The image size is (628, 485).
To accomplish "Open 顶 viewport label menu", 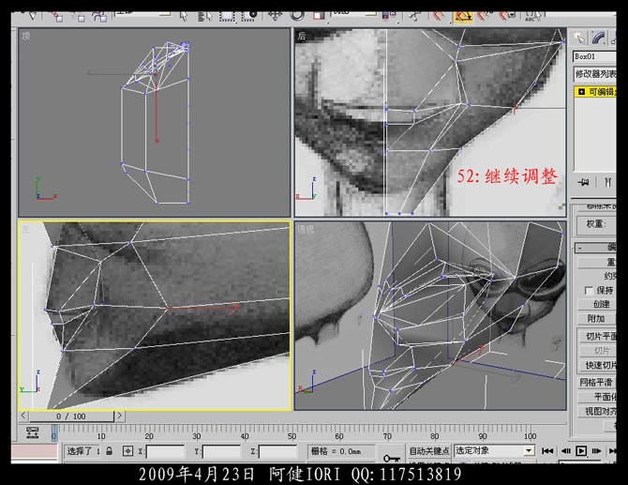I will [x=26, y=36].
